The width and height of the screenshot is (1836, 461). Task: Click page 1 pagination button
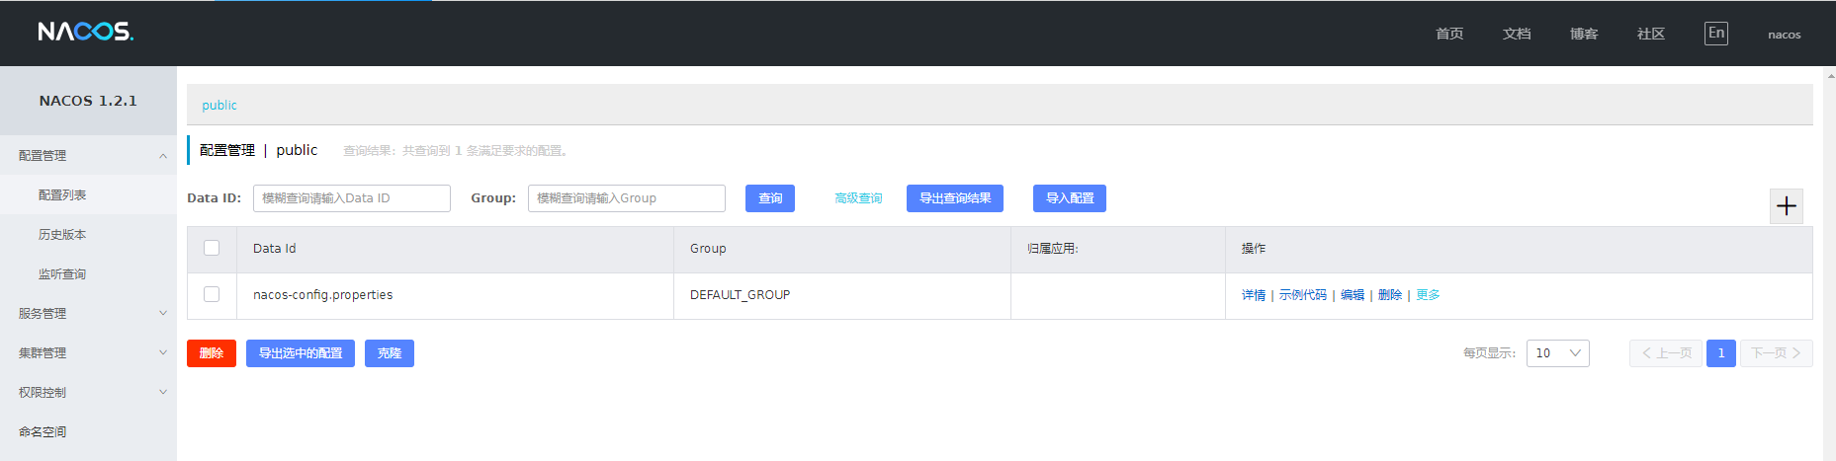tap(1721, 353)
